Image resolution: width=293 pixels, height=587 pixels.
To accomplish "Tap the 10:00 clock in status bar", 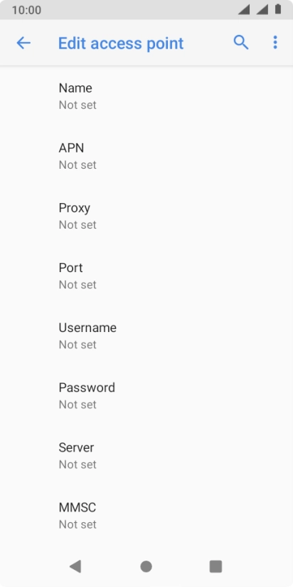I will tap(26, 10).
